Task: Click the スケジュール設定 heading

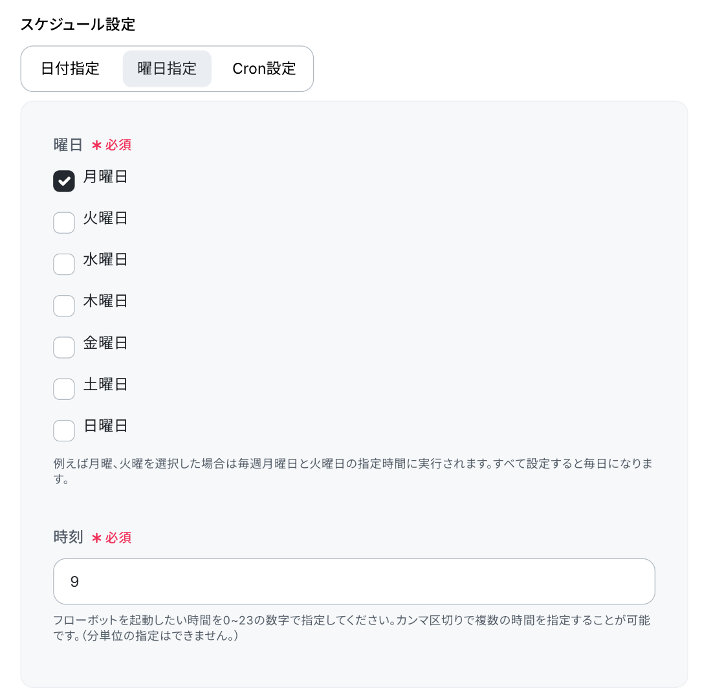Action: [x=78, y=24]
